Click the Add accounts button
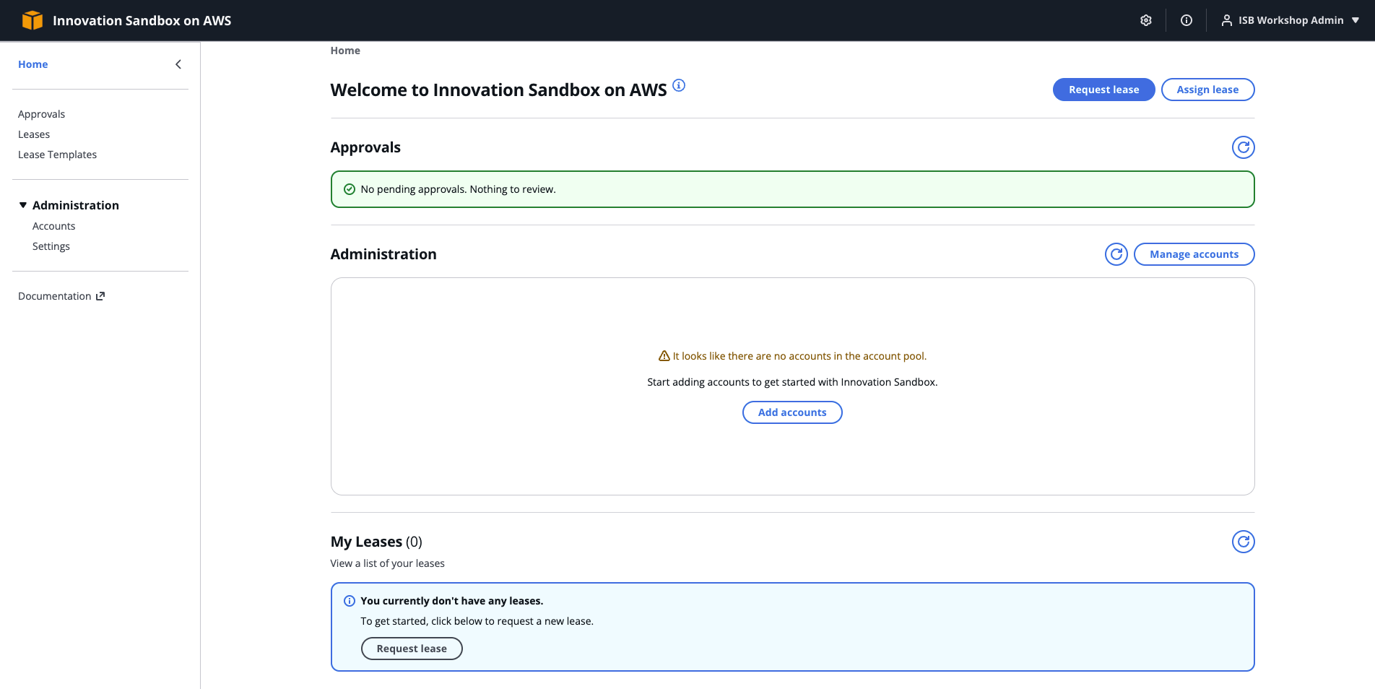The image size is (1375, 689). (x=792, y=412)
